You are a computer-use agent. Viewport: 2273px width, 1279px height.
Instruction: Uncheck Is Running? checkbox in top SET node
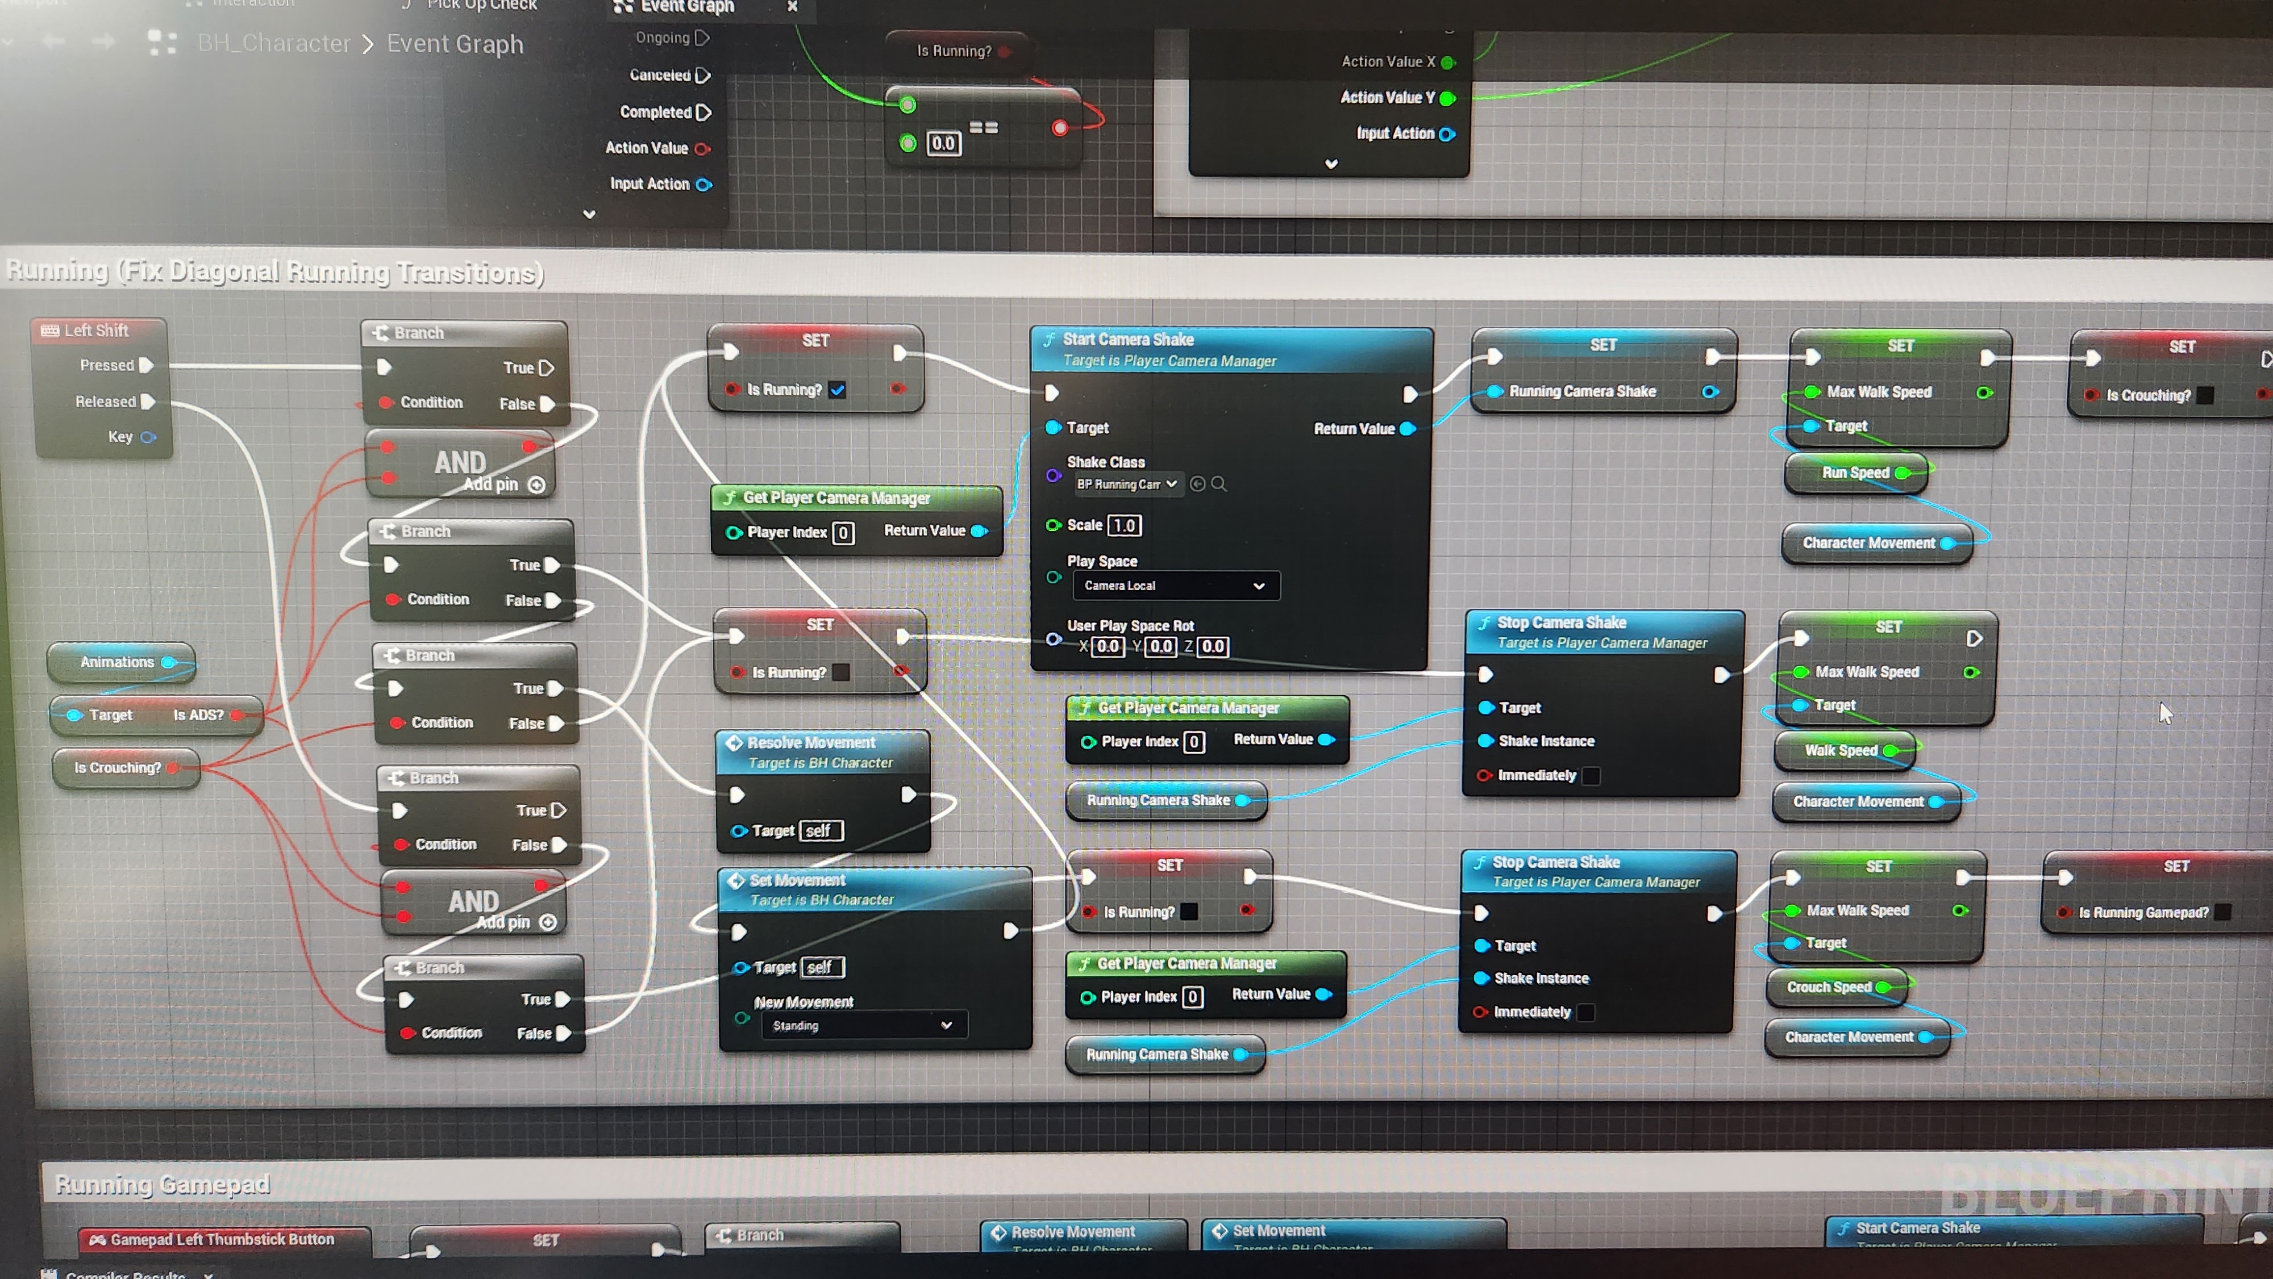tap(838, 390)
